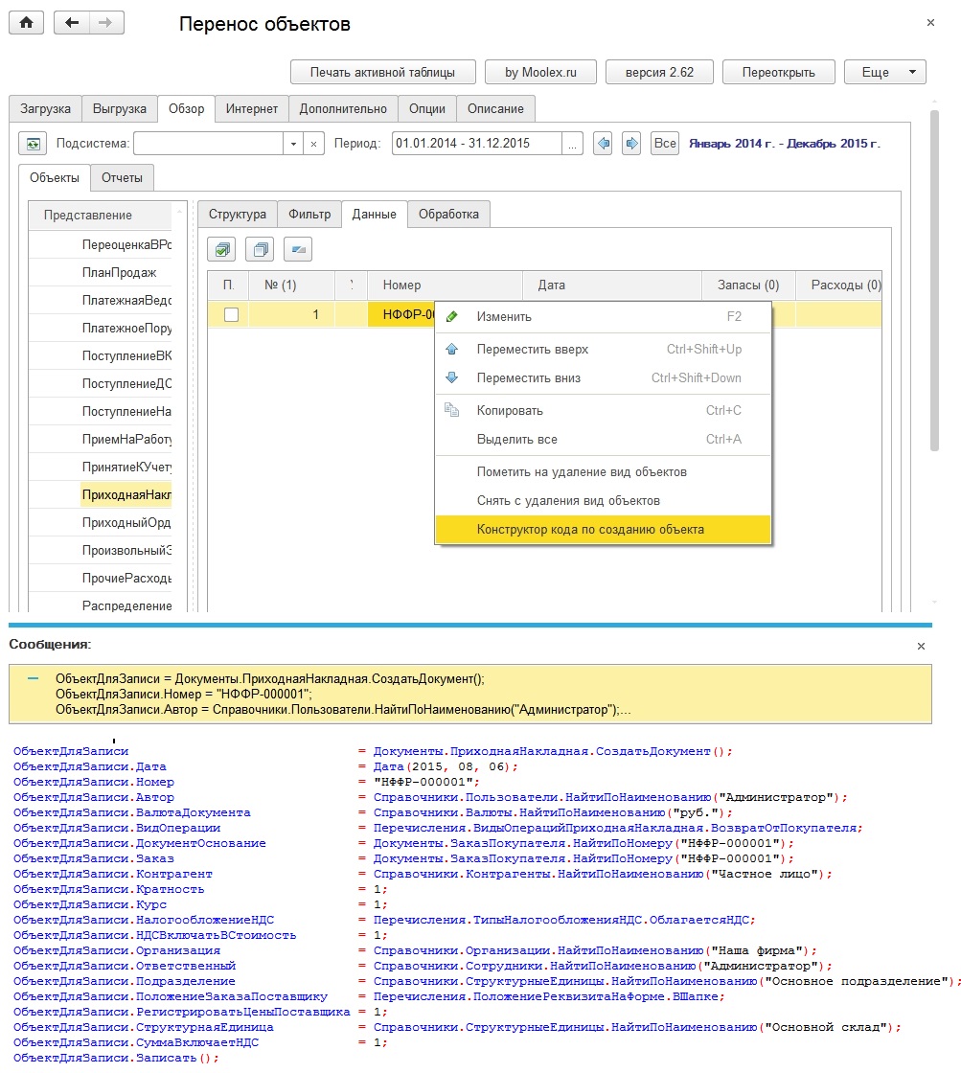This screenshot has height=1073, width=961.
Task: Click the form's vertical scrollbar
Action: pyautogui.click(x=934, y=279)
